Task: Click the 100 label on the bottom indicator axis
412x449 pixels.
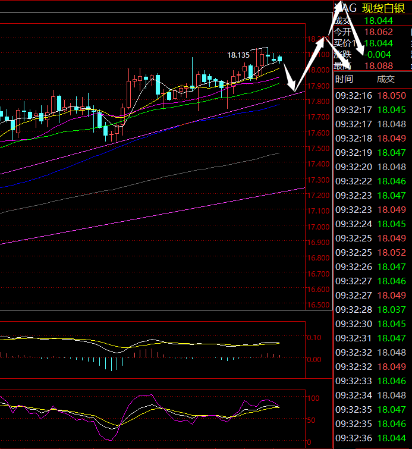Action: pos(314,398)
